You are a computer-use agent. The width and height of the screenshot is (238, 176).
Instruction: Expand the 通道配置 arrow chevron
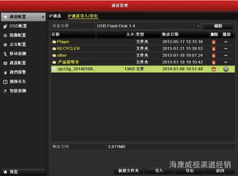coord(43,17)
